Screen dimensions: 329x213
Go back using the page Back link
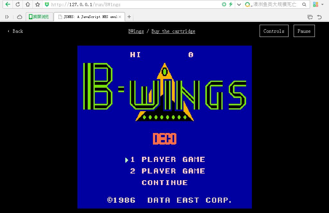[x=15, y=31]
